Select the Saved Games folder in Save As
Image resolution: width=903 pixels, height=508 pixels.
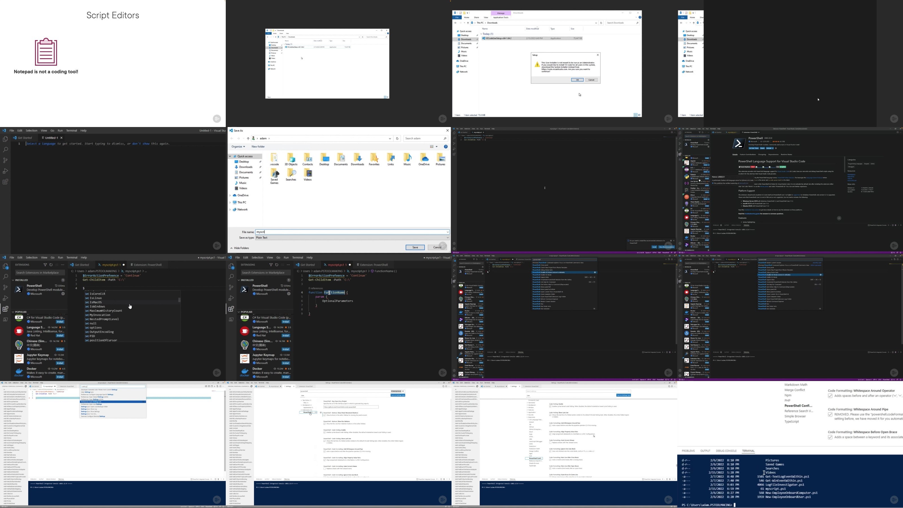[275, 176]
